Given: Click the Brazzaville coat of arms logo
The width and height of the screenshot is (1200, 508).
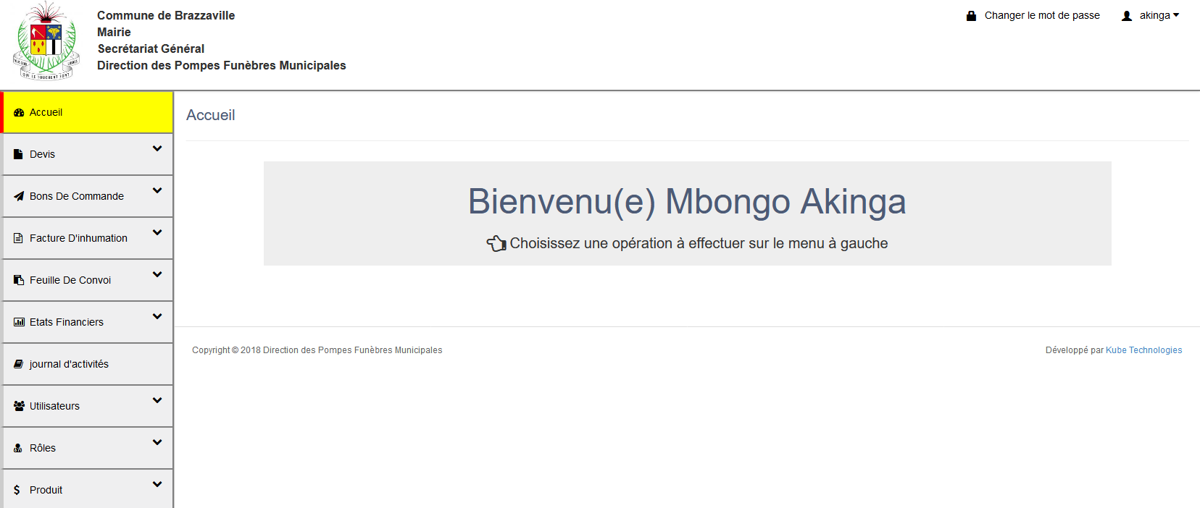Looking at the screenshot, I should (46, 41).
